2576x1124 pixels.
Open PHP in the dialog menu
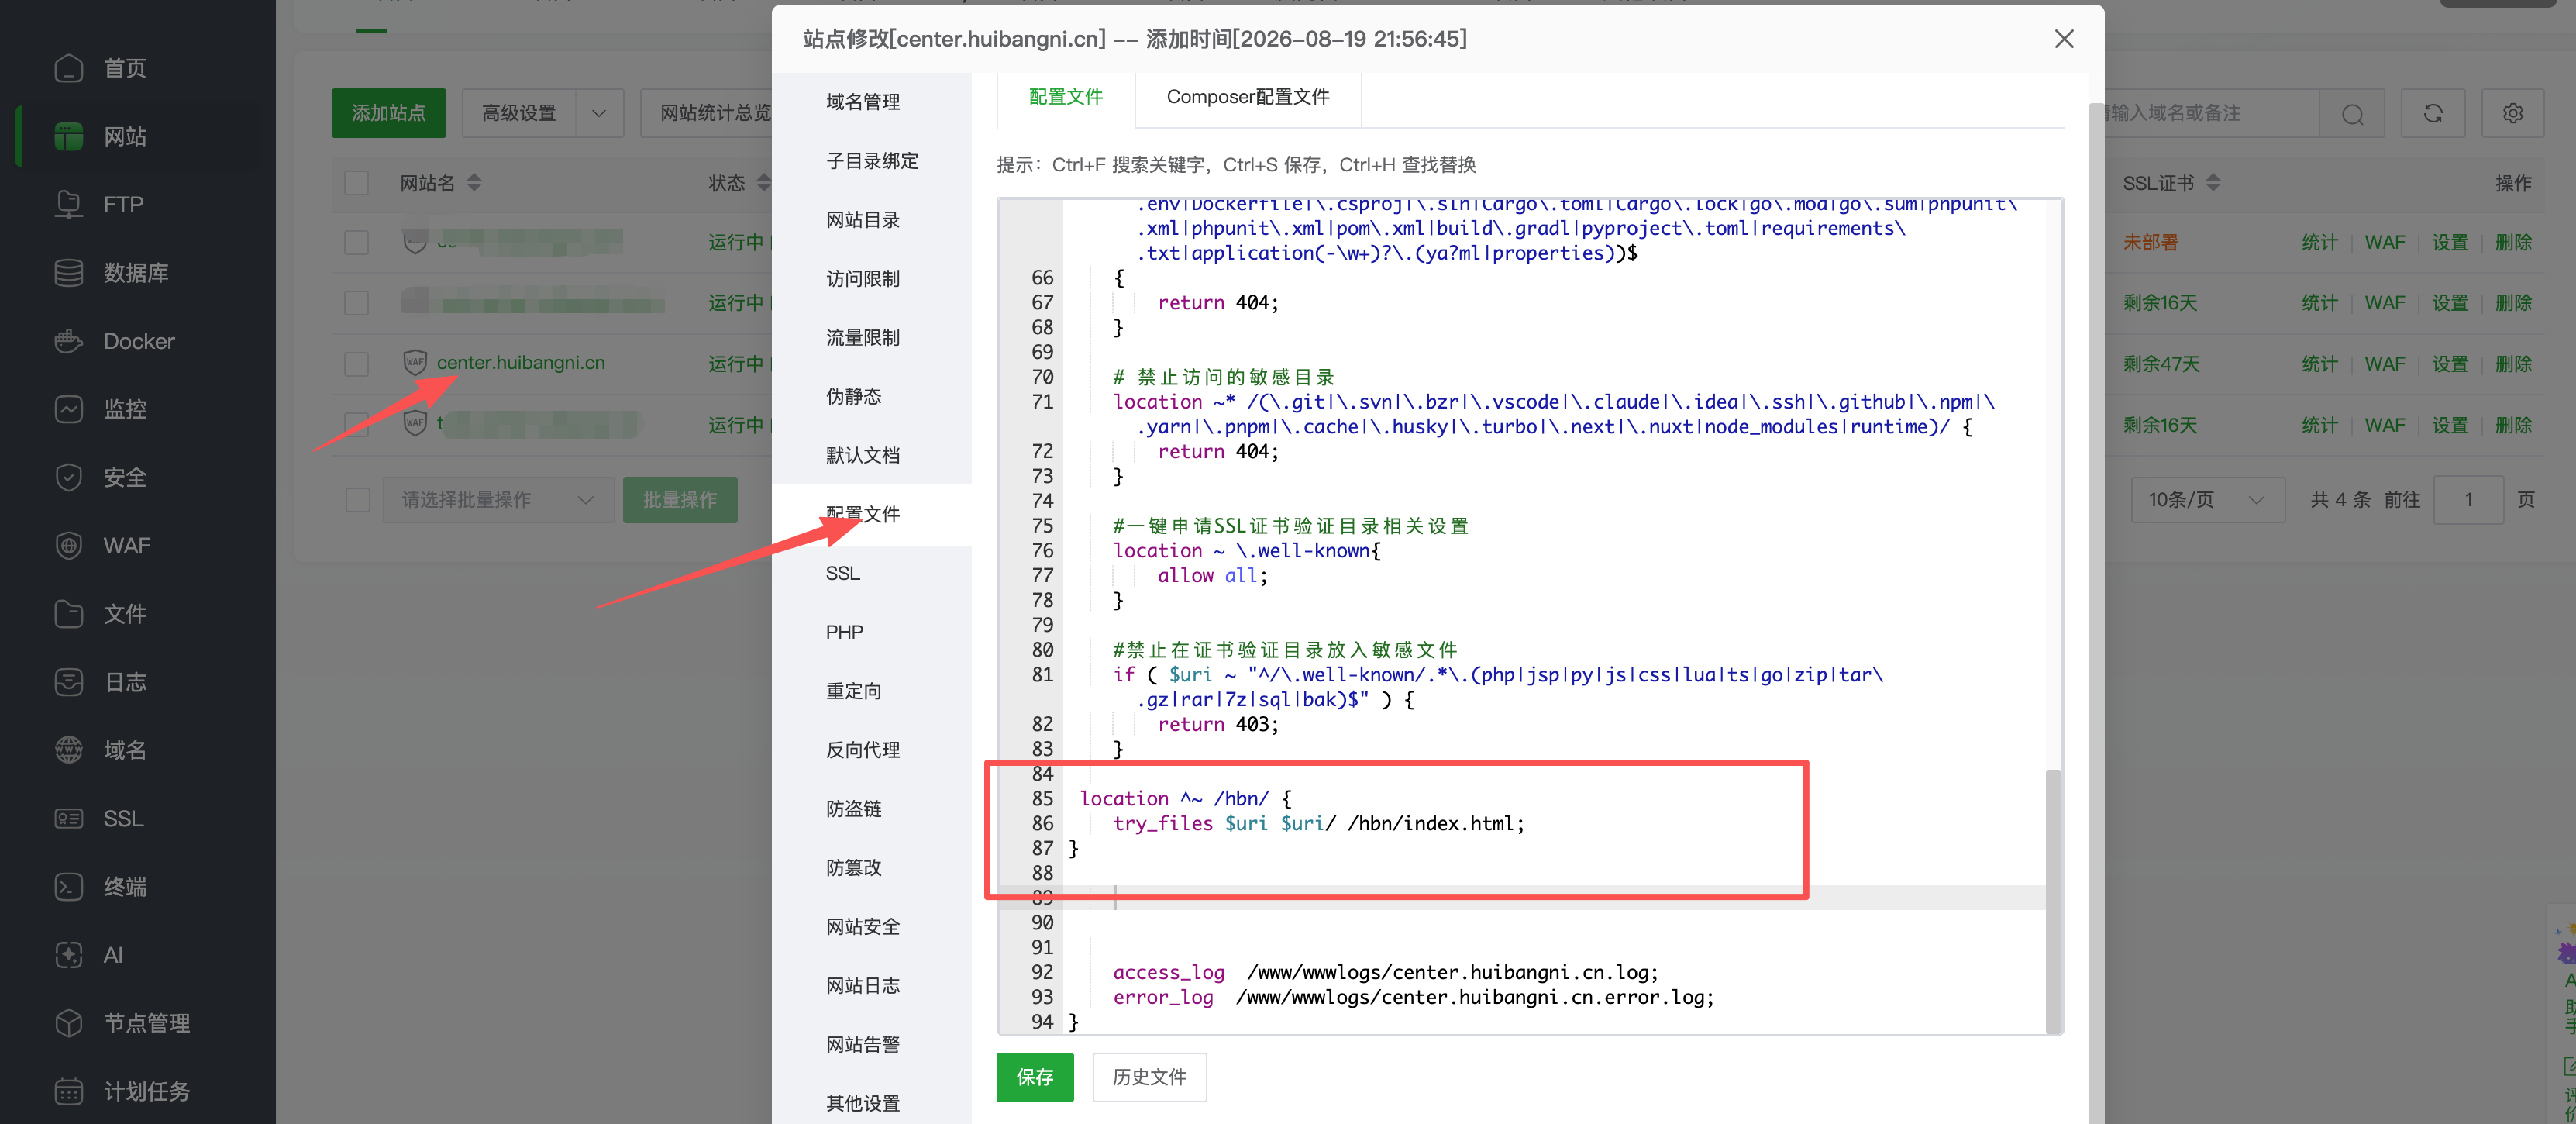[845, 632]
